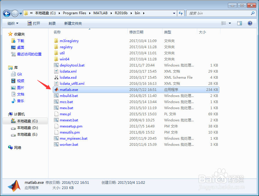Open the 文档 library
This screenshot has width=259, height=196.
(x=21, y=94)
